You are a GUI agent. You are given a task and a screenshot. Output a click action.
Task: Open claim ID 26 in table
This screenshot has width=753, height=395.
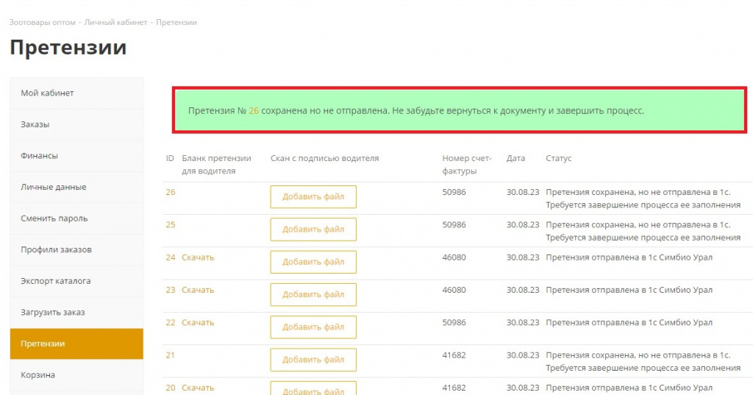(x=171, y=192)
